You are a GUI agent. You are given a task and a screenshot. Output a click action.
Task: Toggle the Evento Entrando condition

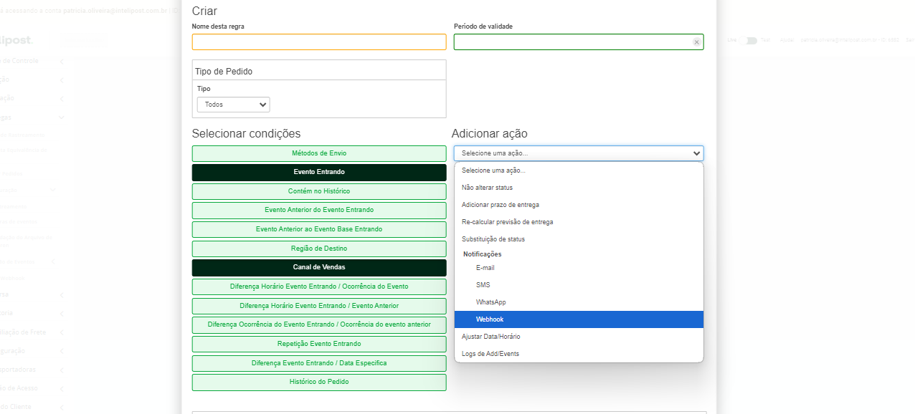pyautogui.click(x=319, y=173)
